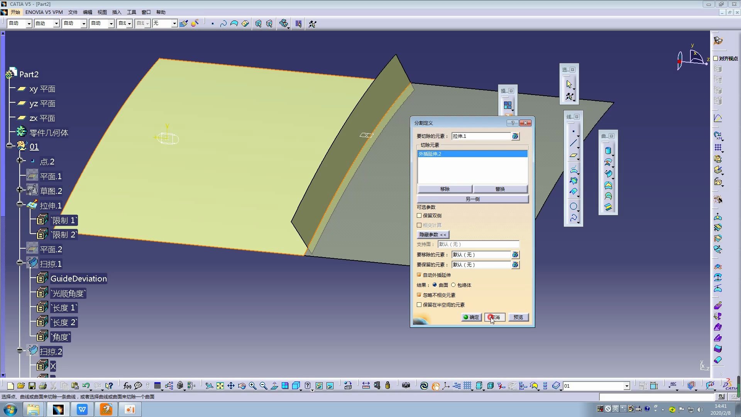
Task: Select the Pan tool icon
Action: click(231, 386)
